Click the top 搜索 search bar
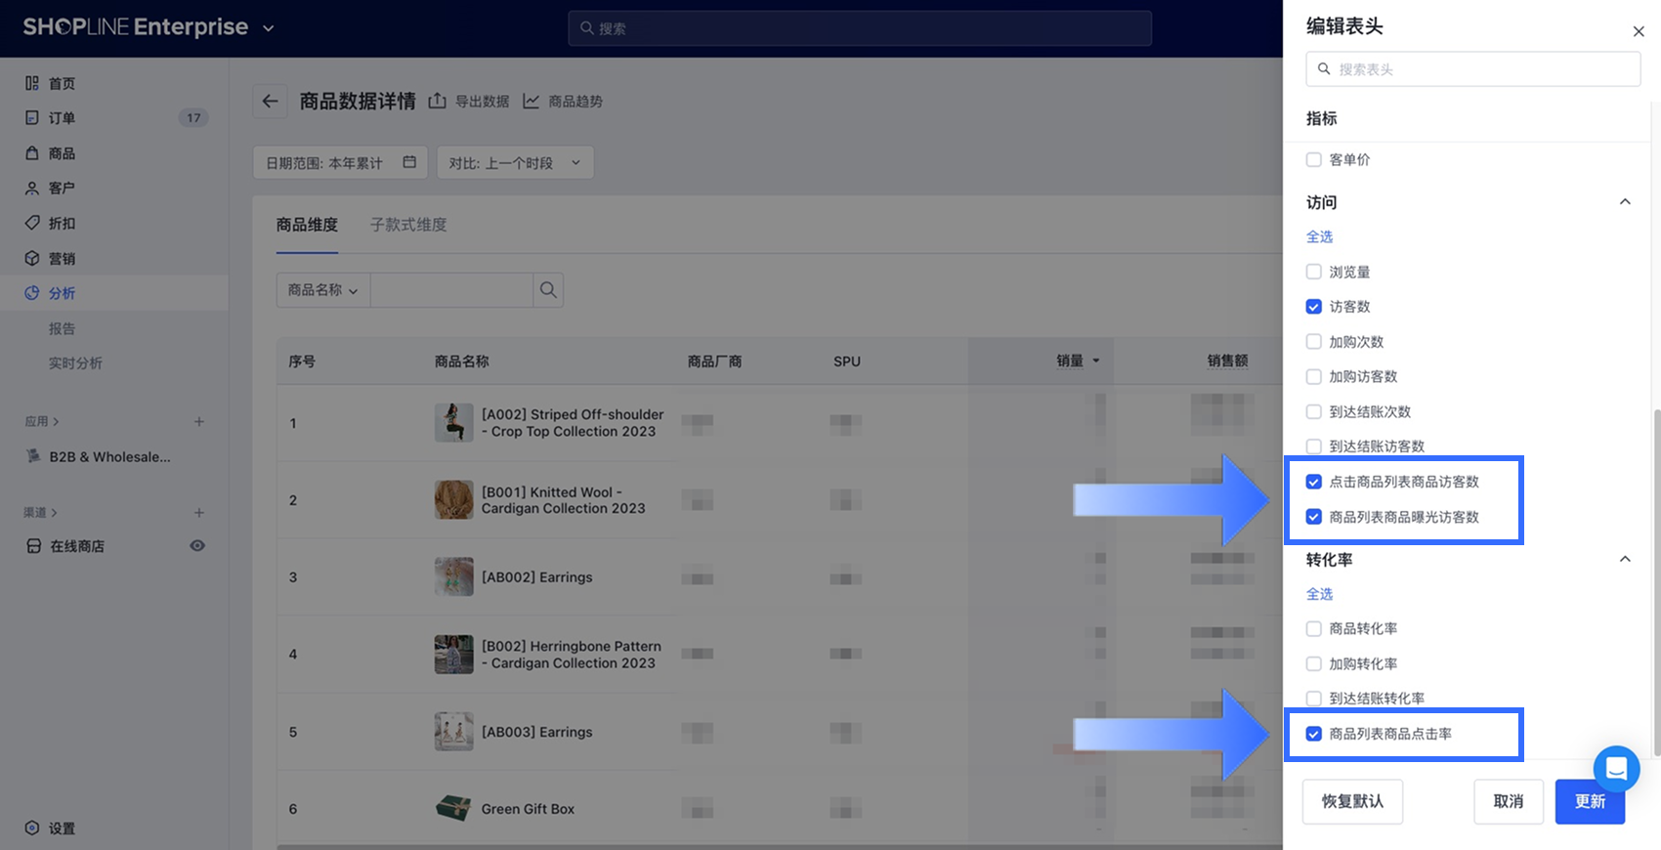Screen dimensions: 1661x850 [860, 28]
